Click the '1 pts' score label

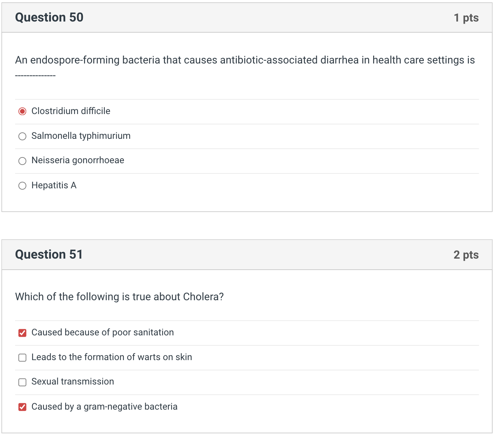tap(466, 18)
